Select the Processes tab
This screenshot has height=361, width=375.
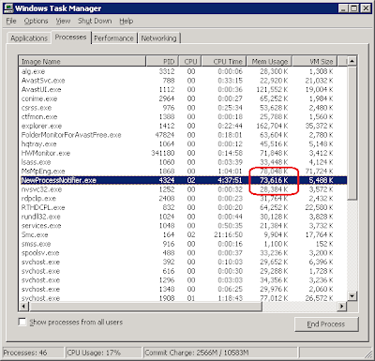pos(70,37)
